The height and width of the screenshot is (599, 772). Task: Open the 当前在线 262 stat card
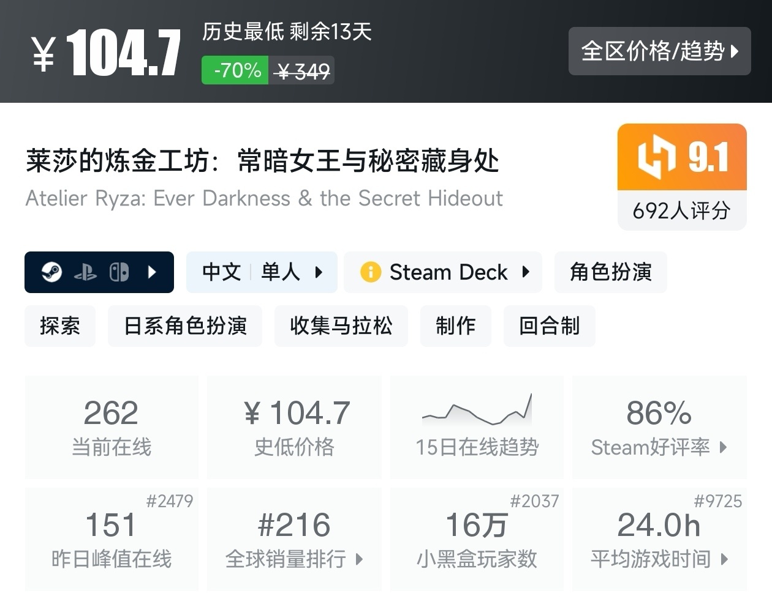pos(112,427)
